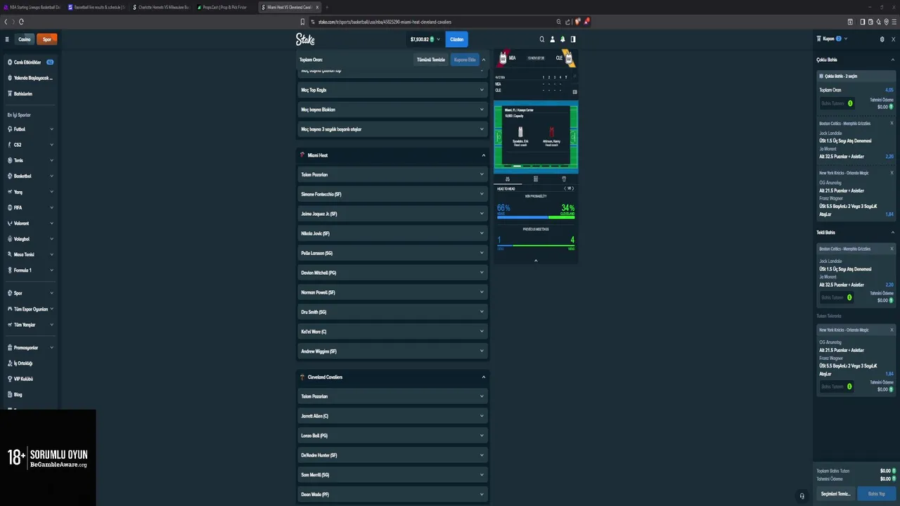This screenshot has height=506, width=900.
Task: Expand Norman Powell (SF) market
Action: [x=392, y=292]
